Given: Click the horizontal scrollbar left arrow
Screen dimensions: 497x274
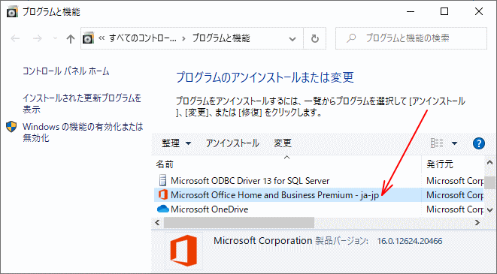Looking at the screenshot, I should pyautogui.click(x=157, y=223).
